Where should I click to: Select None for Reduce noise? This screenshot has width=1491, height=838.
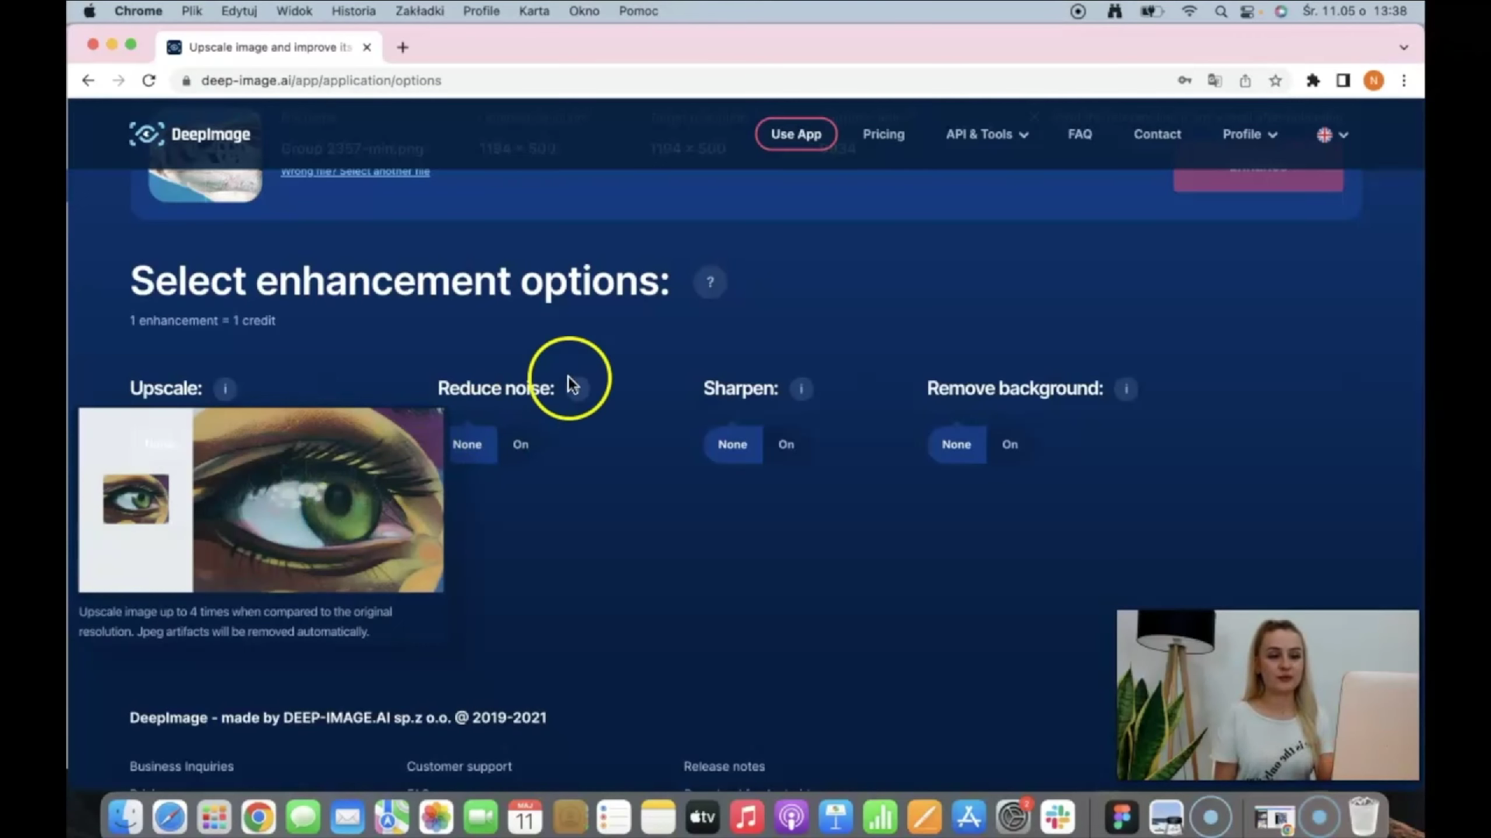(467, 445)
